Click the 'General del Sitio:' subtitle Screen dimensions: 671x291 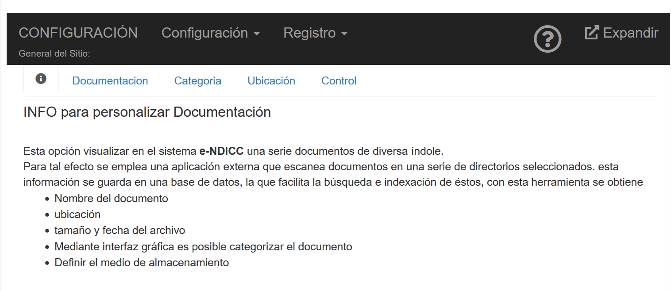(x=54, y=54)
